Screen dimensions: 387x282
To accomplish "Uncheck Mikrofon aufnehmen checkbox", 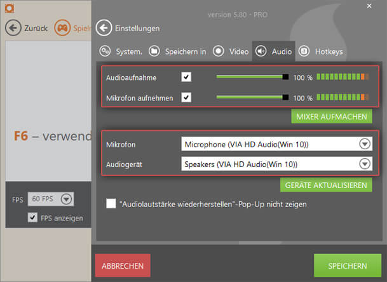I will (186, 98).
